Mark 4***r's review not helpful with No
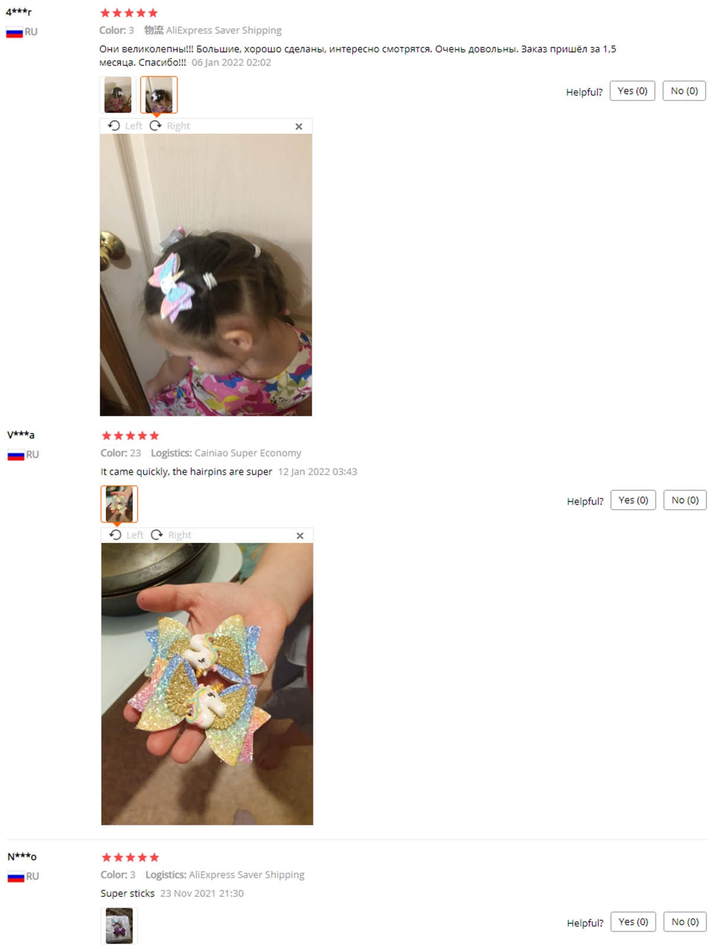This screenshot has height=946, width=709. pos(684,91)
